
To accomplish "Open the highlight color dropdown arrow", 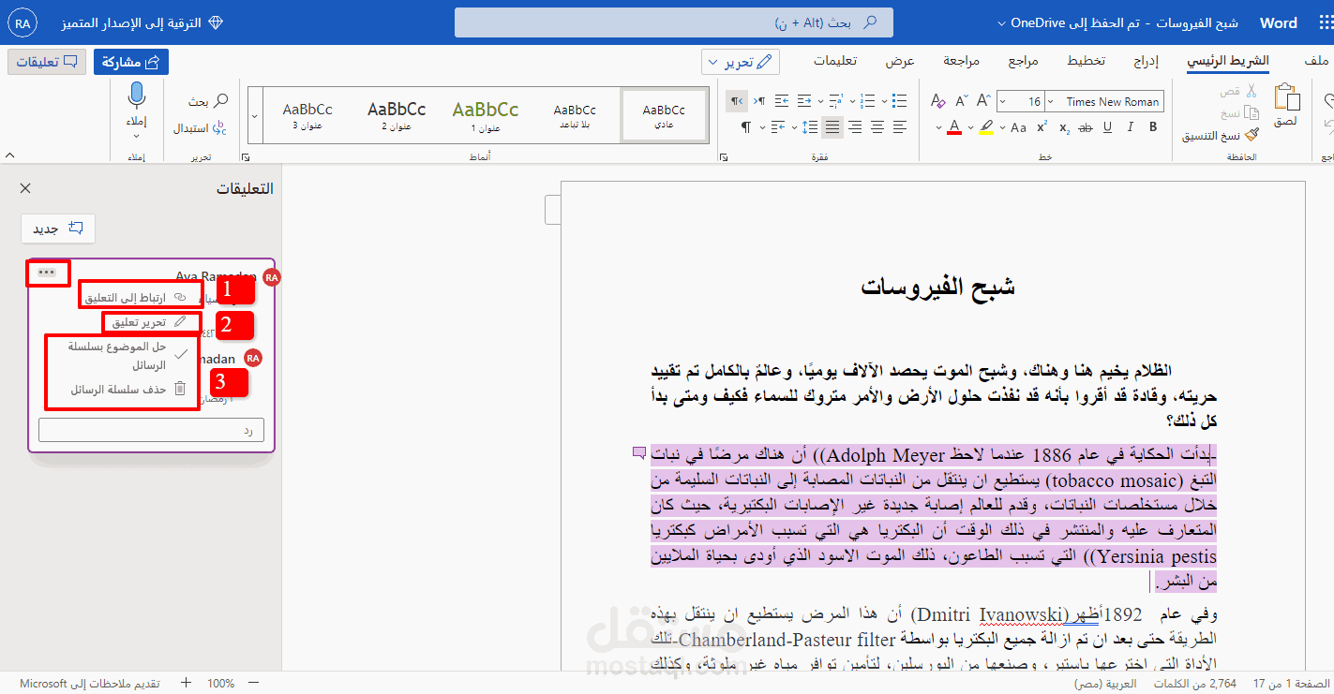I will 970,127.
